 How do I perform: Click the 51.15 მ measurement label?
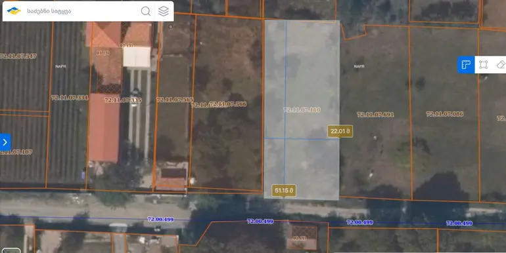click(x=284, y=191)
